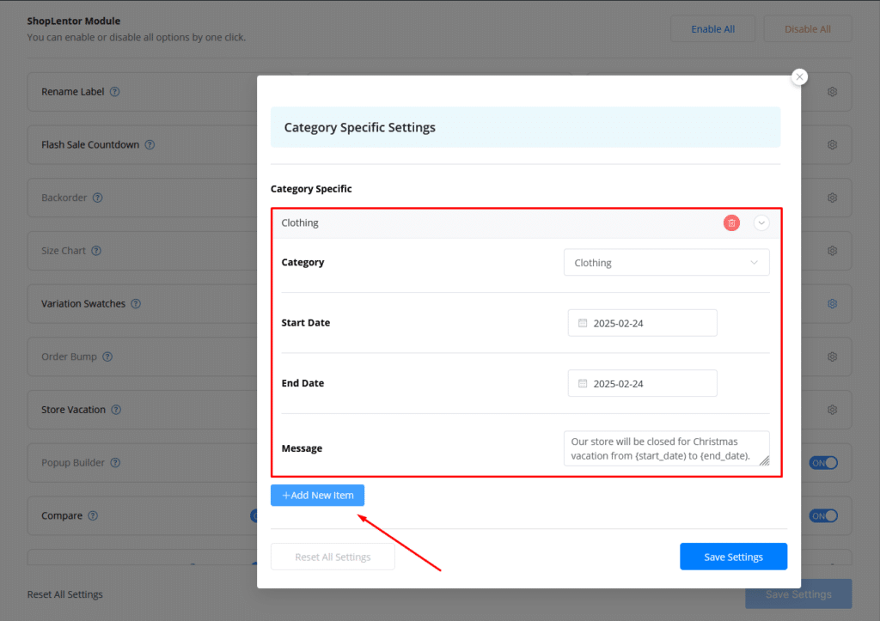Toggle ON switch at right of Popup Builder row
This screenshot has height=621, width=880.
tap(822, 463)
